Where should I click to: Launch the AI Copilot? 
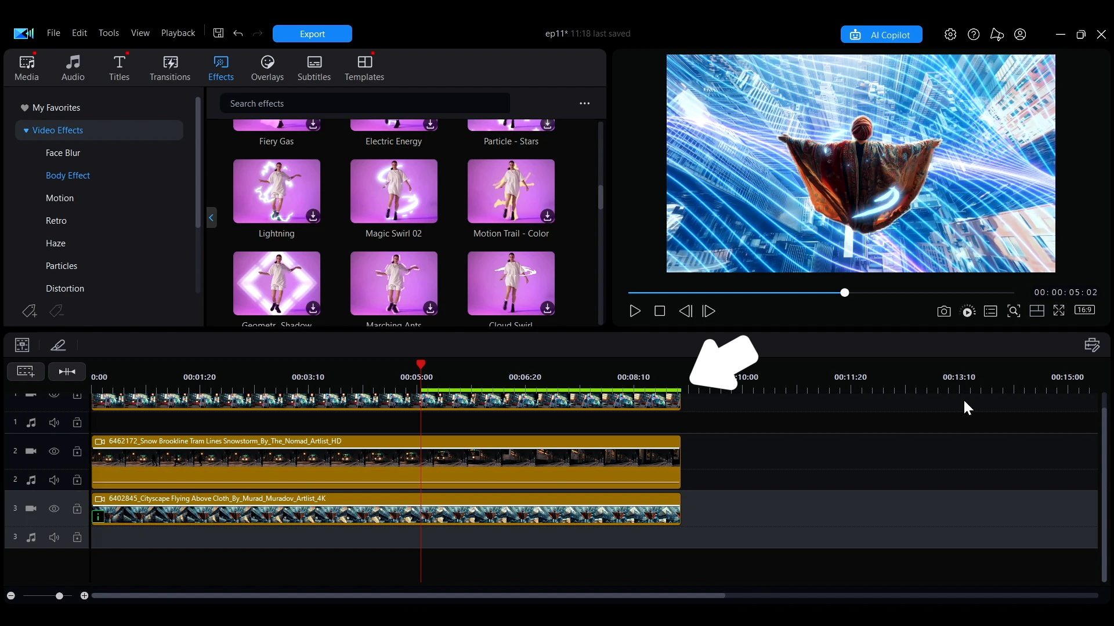(881, 34)
